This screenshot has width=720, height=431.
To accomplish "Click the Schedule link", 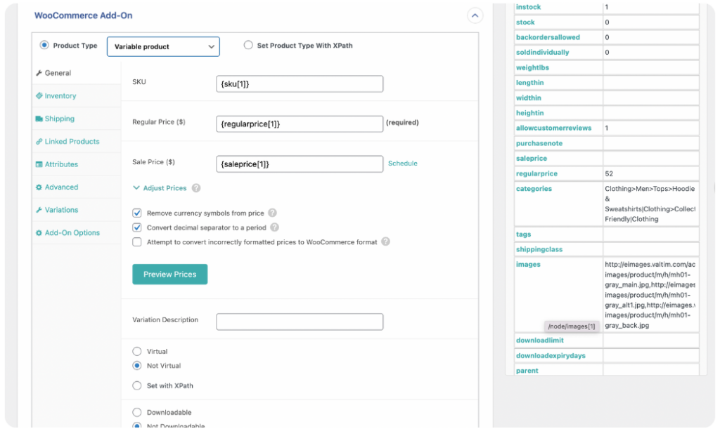I will click(403, 164).
